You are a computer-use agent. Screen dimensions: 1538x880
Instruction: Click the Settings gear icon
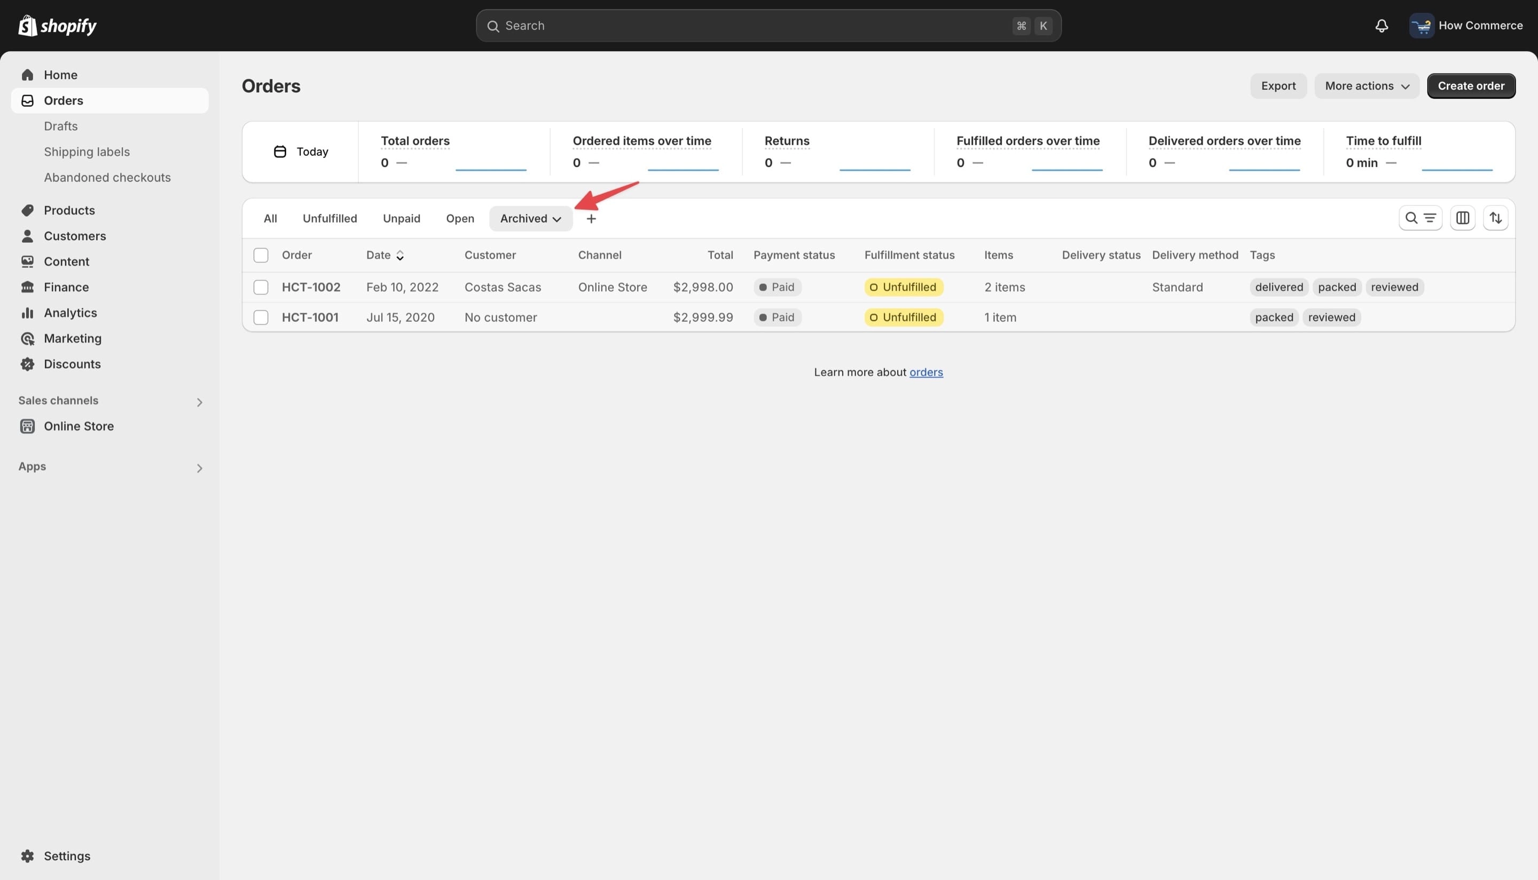click(x=27, y=856)
